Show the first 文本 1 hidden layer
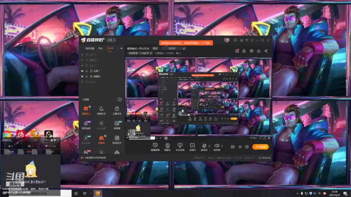 (82, 54)
